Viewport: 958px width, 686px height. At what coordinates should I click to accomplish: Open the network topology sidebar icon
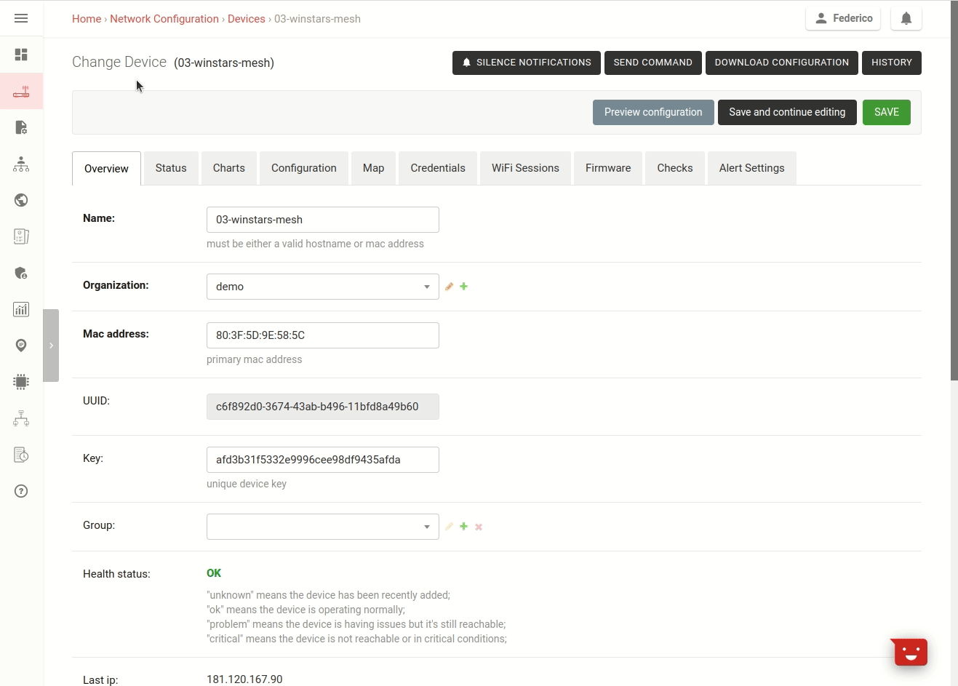[21, 418]
